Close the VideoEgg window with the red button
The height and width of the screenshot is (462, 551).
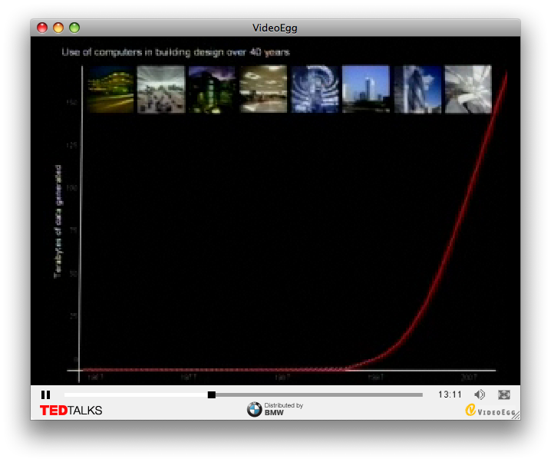tap(42, 28)
